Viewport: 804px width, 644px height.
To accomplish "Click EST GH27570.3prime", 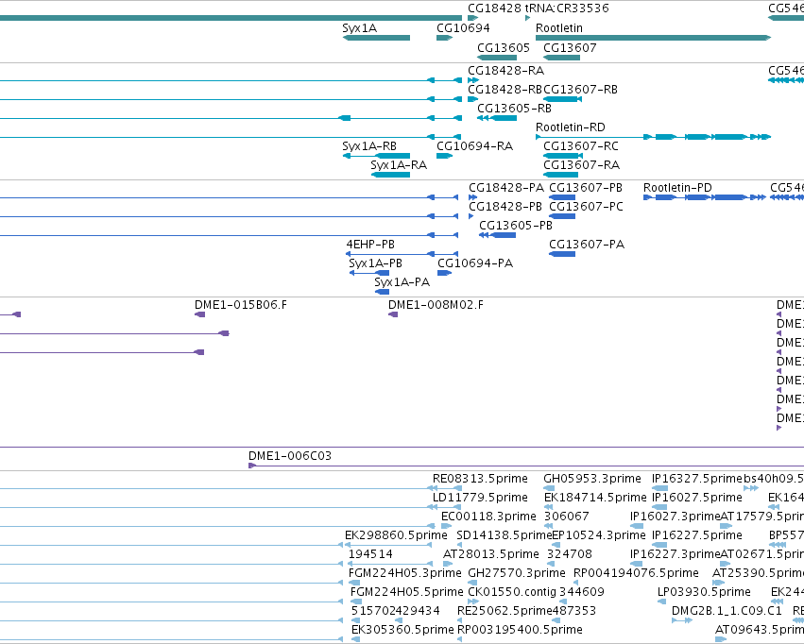I will (x=517, y=573).
